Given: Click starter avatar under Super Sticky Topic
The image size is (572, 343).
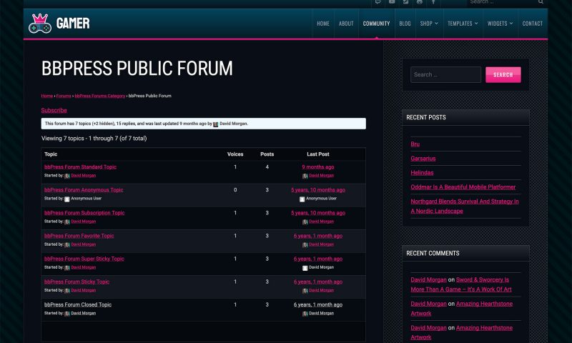Looking at the screenshot, I should point(67,268).
